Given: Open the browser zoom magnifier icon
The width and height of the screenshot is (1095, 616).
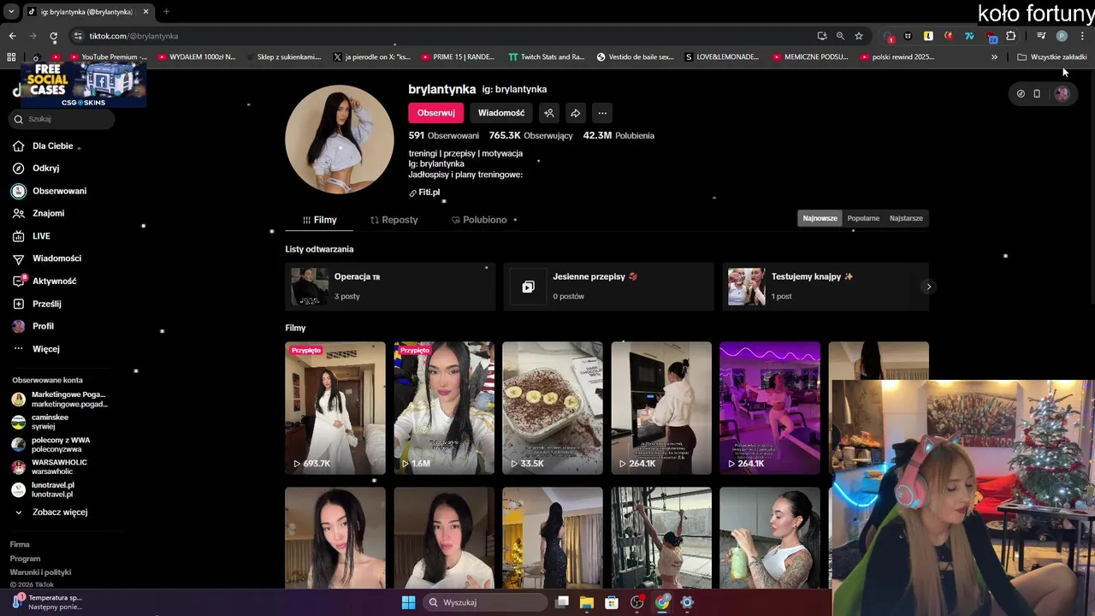Looking at the screenshot, I should click(840, 36).
